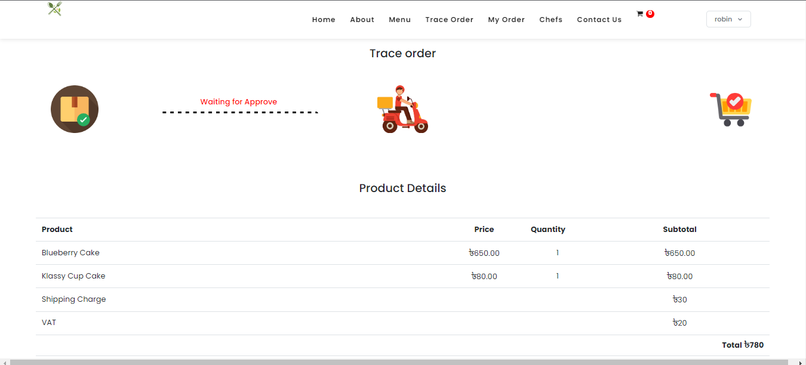Open the shopping cart icon in navbar

coord(639,14)
